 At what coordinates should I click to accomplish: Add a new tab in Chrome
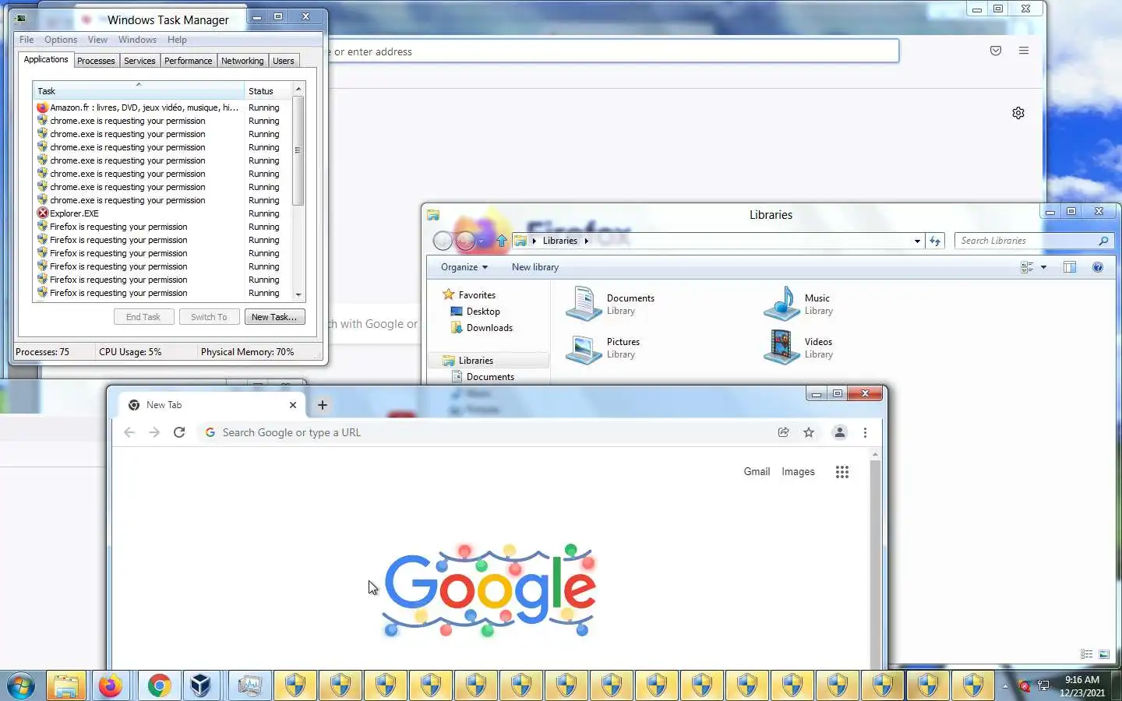coord(323,405)
